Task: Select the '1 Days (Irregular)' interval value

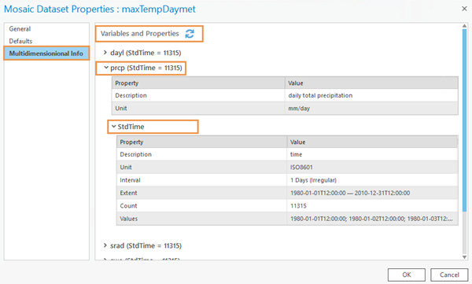Action: pyautogui.click(x=372, y=180)
